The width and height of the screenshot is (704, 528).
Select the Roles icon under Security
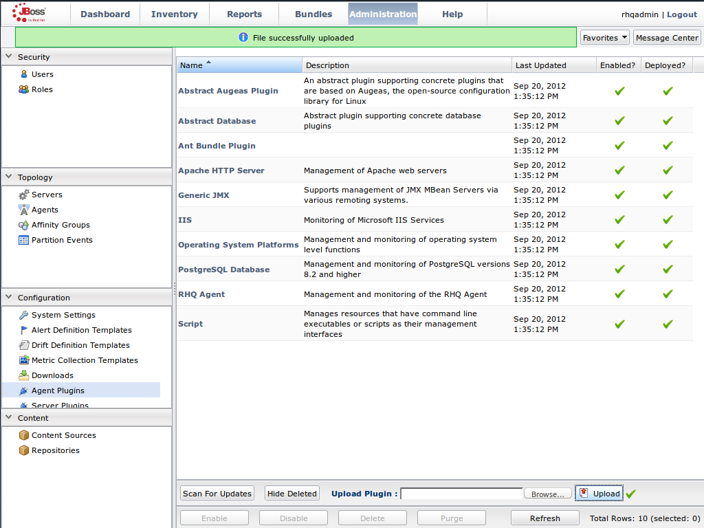[x=24, y=89]
